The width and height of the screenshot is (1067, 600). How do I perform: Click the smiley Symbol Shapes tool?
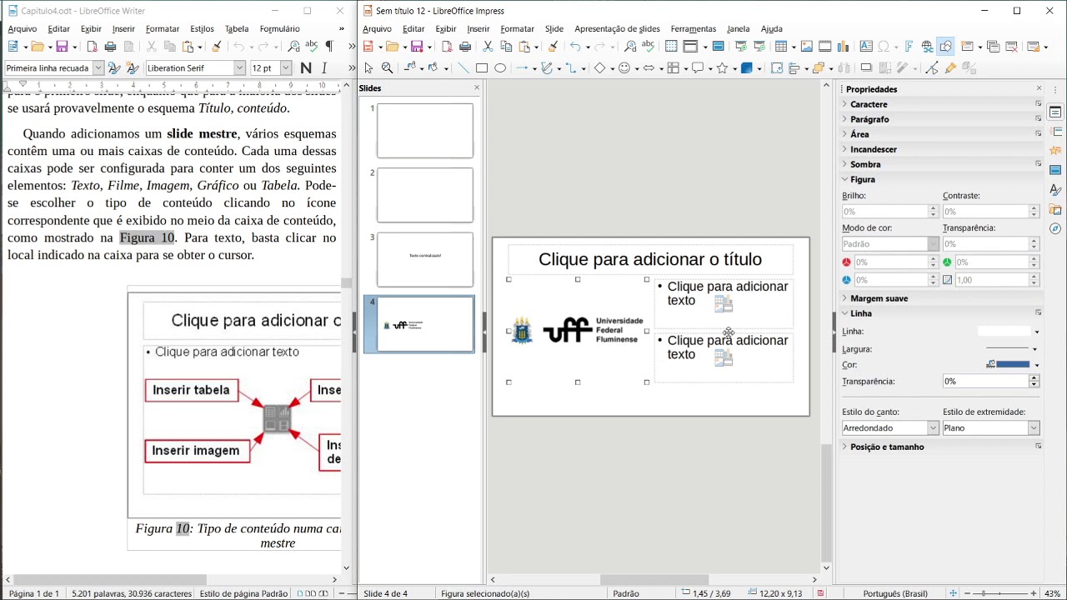pyautogui.click(x=624, y=68)
